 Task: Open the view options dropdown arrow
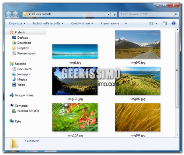156,23
